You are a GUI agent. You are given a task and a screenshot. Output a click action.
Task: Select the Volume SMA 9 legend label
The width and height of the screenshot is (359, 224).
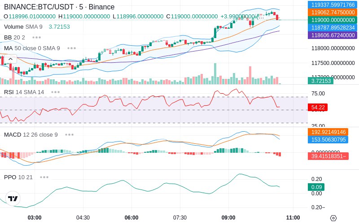point(23,27)
